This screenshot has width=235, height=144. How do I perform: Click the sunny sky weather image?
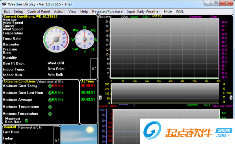click(x=79, y=135)
